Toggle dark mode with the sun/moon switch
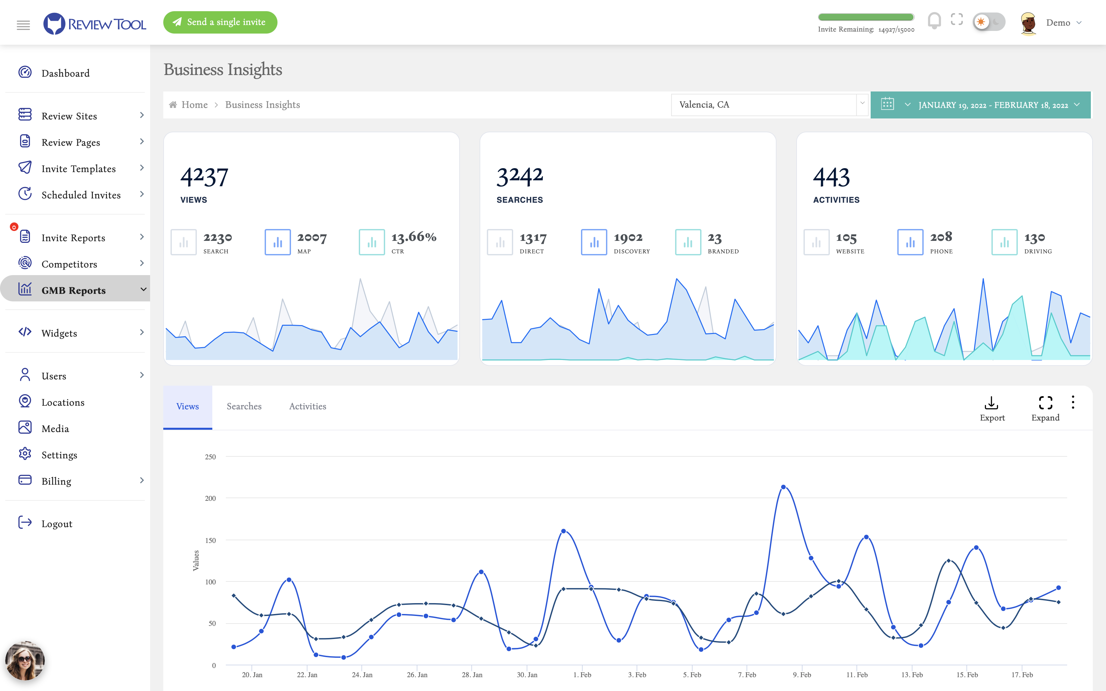This screenshot has width=1106, height=691. [989, 21]
